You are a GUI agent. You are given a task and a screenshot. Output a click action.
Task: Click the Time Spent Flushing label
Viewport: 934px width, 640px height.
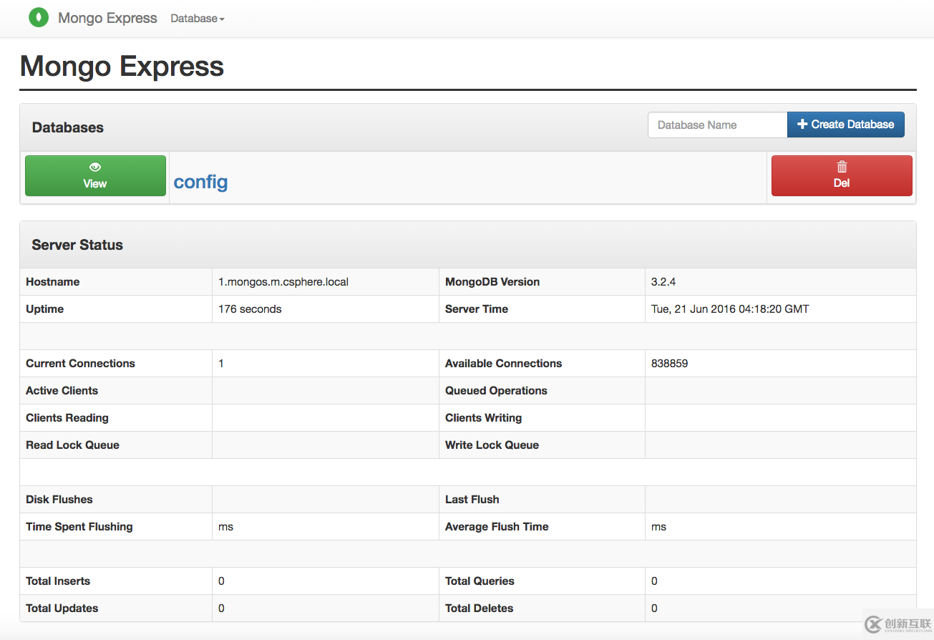[x=79, y=527]
